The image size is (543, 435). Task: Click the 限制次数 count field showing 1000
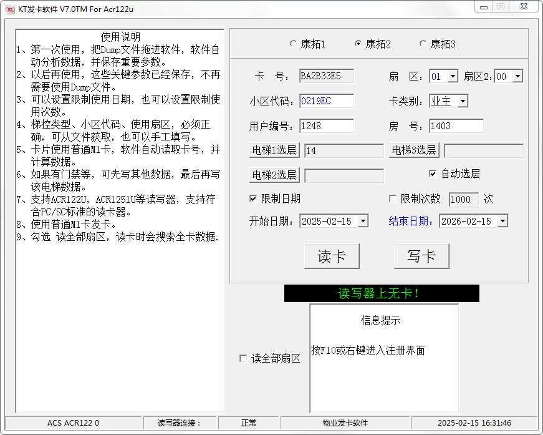pos(464,200)
